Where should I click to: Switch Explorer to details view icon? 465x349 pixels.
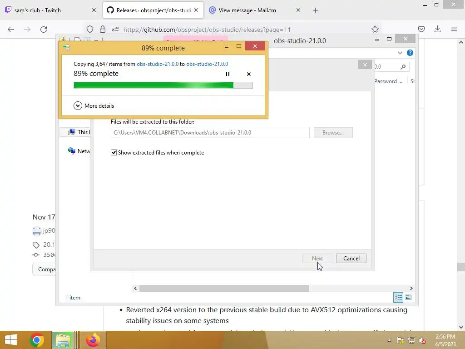(398, 297)
